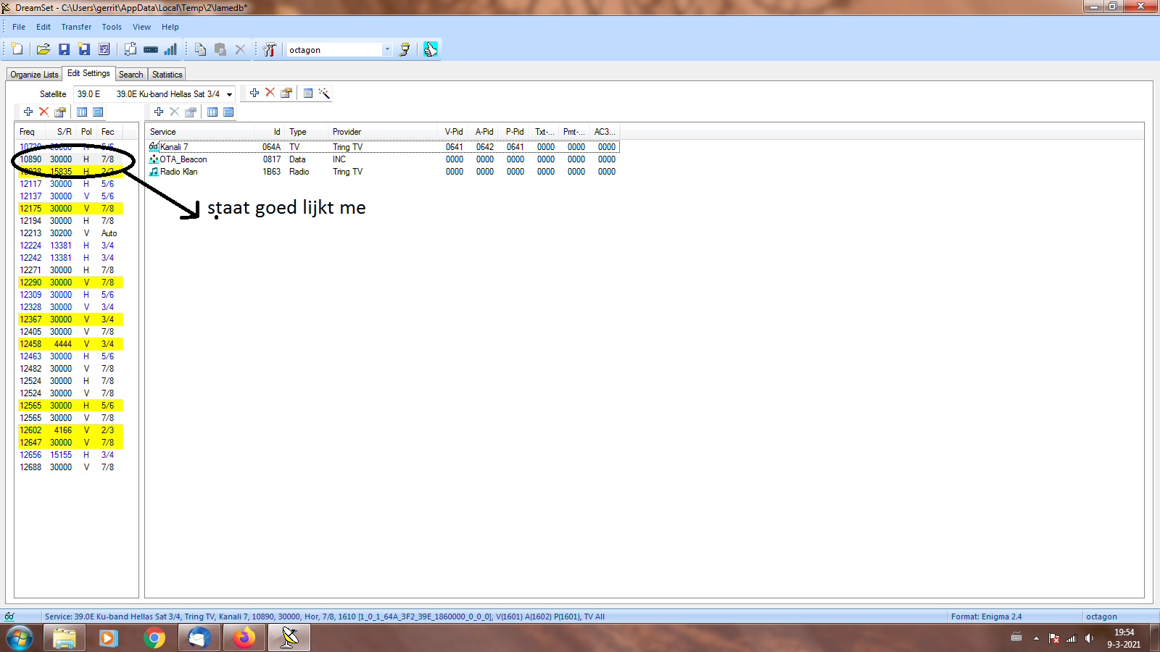
Task: Switch to the Statistics tab
Action: click(167, 75)
